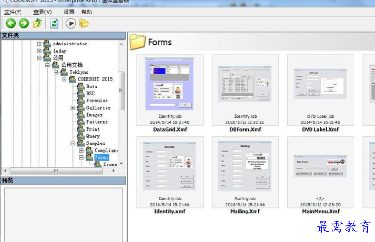The height and width of the screenshot is (242, 375).
Task: Open the 查看(V) menu
Action: pos(43,12)
